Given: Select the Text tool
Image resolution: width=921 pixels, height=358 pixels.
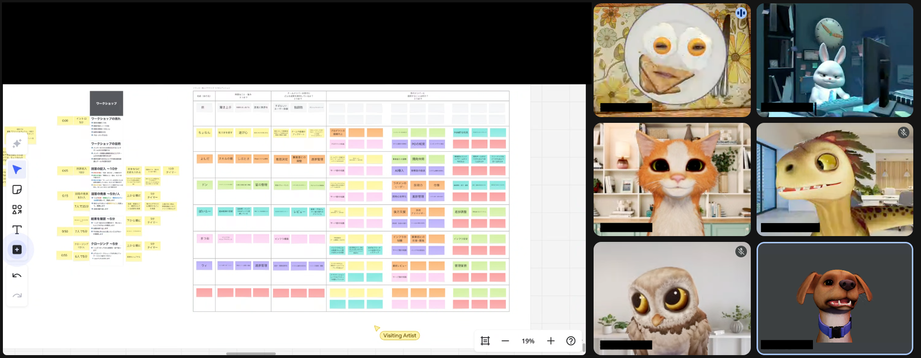Looking at the screenshot, I should click(x=17, y=230).
